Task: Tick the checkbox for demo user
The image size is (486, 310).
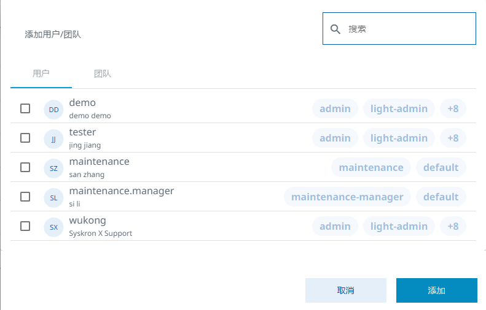Action: click(x=25, y=108)
